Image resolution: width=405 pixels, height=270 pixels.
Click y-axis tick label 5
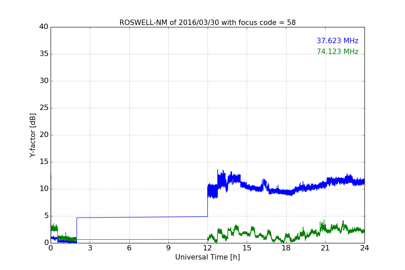46,216
